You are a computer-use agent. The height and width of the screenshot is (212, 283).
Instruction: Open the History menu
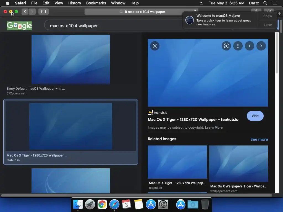(75, 3)
